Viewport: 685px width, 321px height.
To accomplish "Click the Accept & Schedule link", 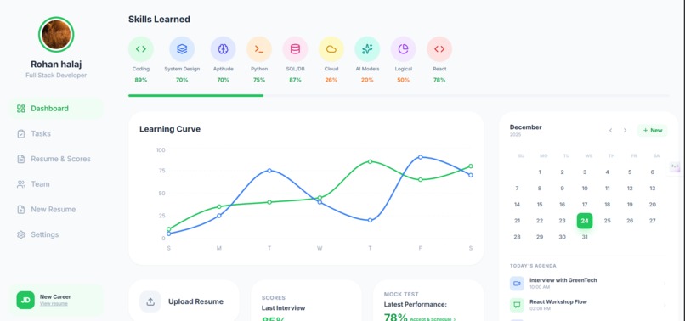I will 433,319.
